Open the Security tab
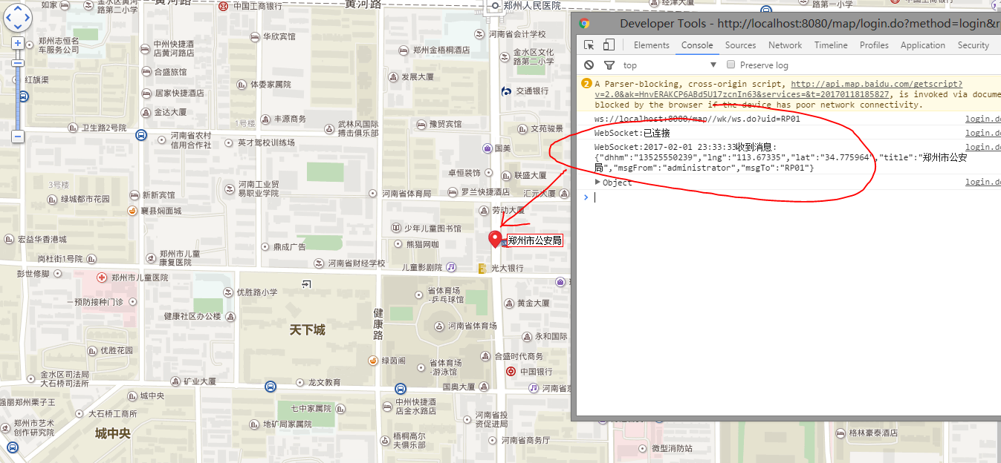 point(974,45)
